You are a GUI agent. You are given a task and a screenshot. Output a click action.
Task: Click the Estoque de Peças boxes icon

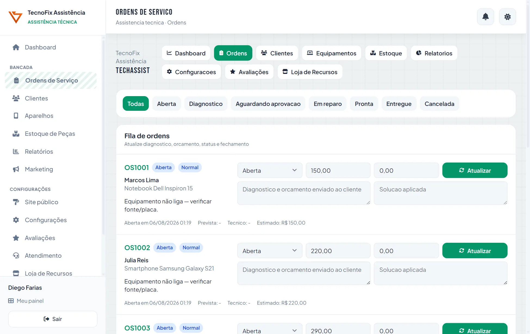coord(16,134)
